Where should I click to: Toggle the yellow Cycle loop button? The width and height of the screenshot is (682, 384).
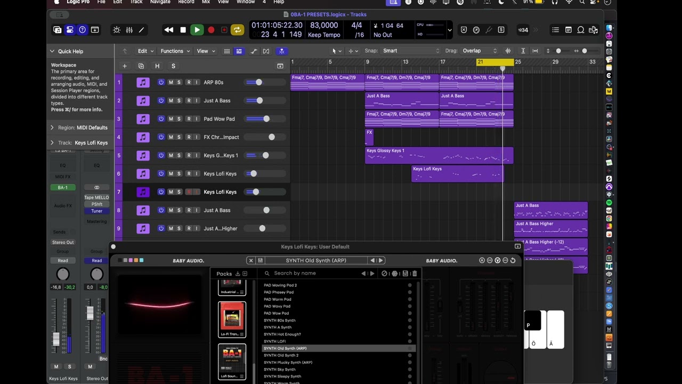[x=237, y=30]
